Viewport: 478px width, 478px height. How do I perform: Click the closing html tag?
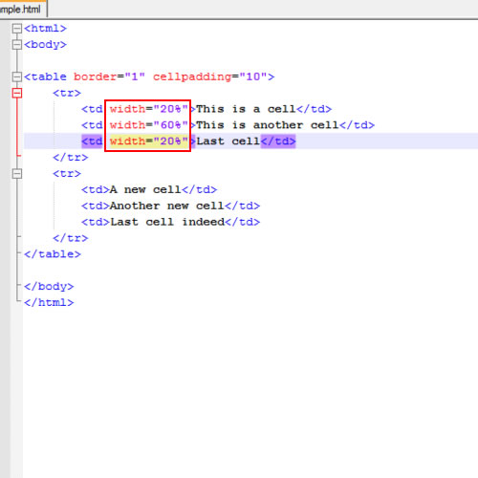(49, 302)
